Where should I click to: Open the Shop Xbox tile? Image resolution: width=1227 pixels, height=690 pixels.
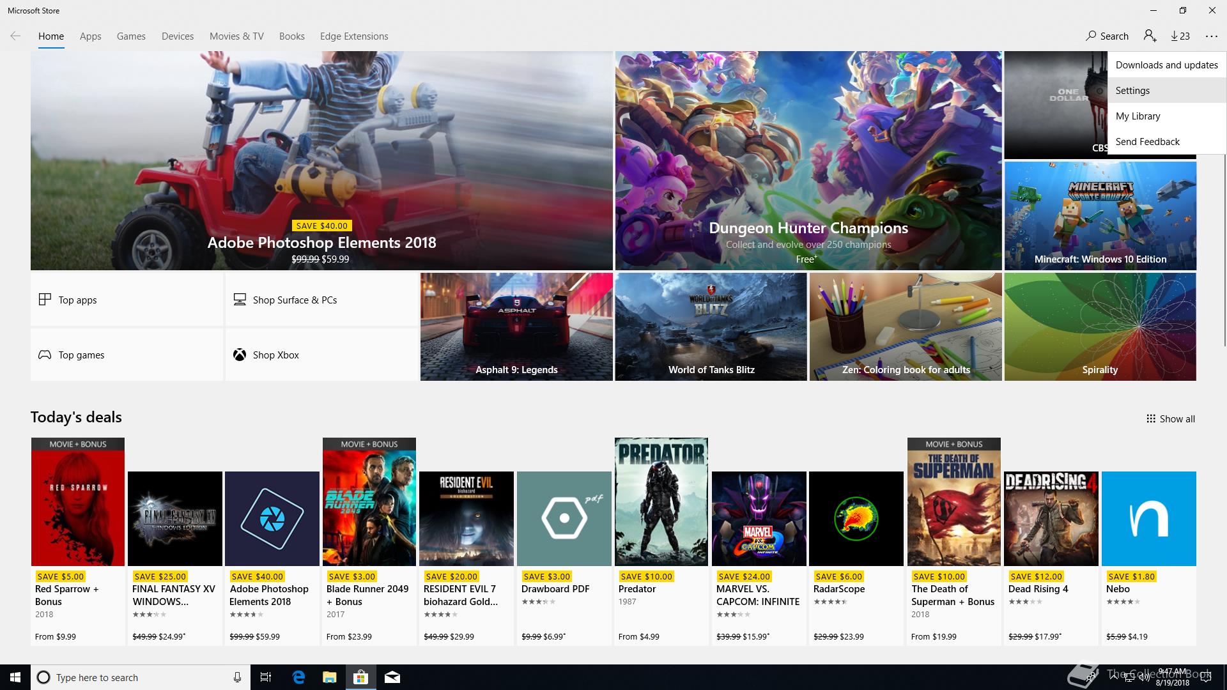(x=321, y=355)
